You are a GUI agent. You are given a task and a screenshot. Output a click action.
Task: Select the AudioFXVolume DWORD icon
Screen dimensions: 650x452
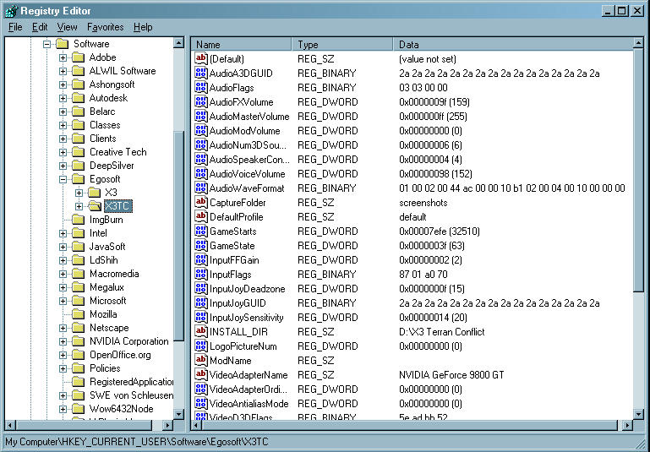pyautogui.click(x=201, y=101)
